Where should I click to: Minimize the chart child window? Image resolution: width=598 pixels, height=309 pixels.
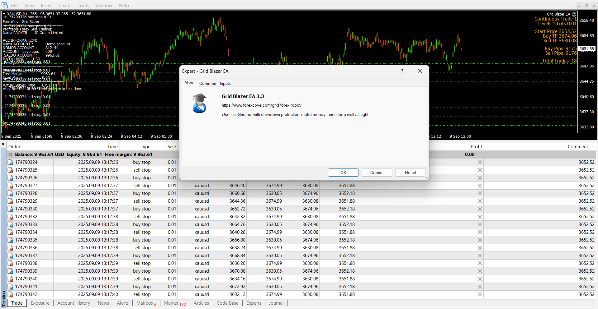579,6
